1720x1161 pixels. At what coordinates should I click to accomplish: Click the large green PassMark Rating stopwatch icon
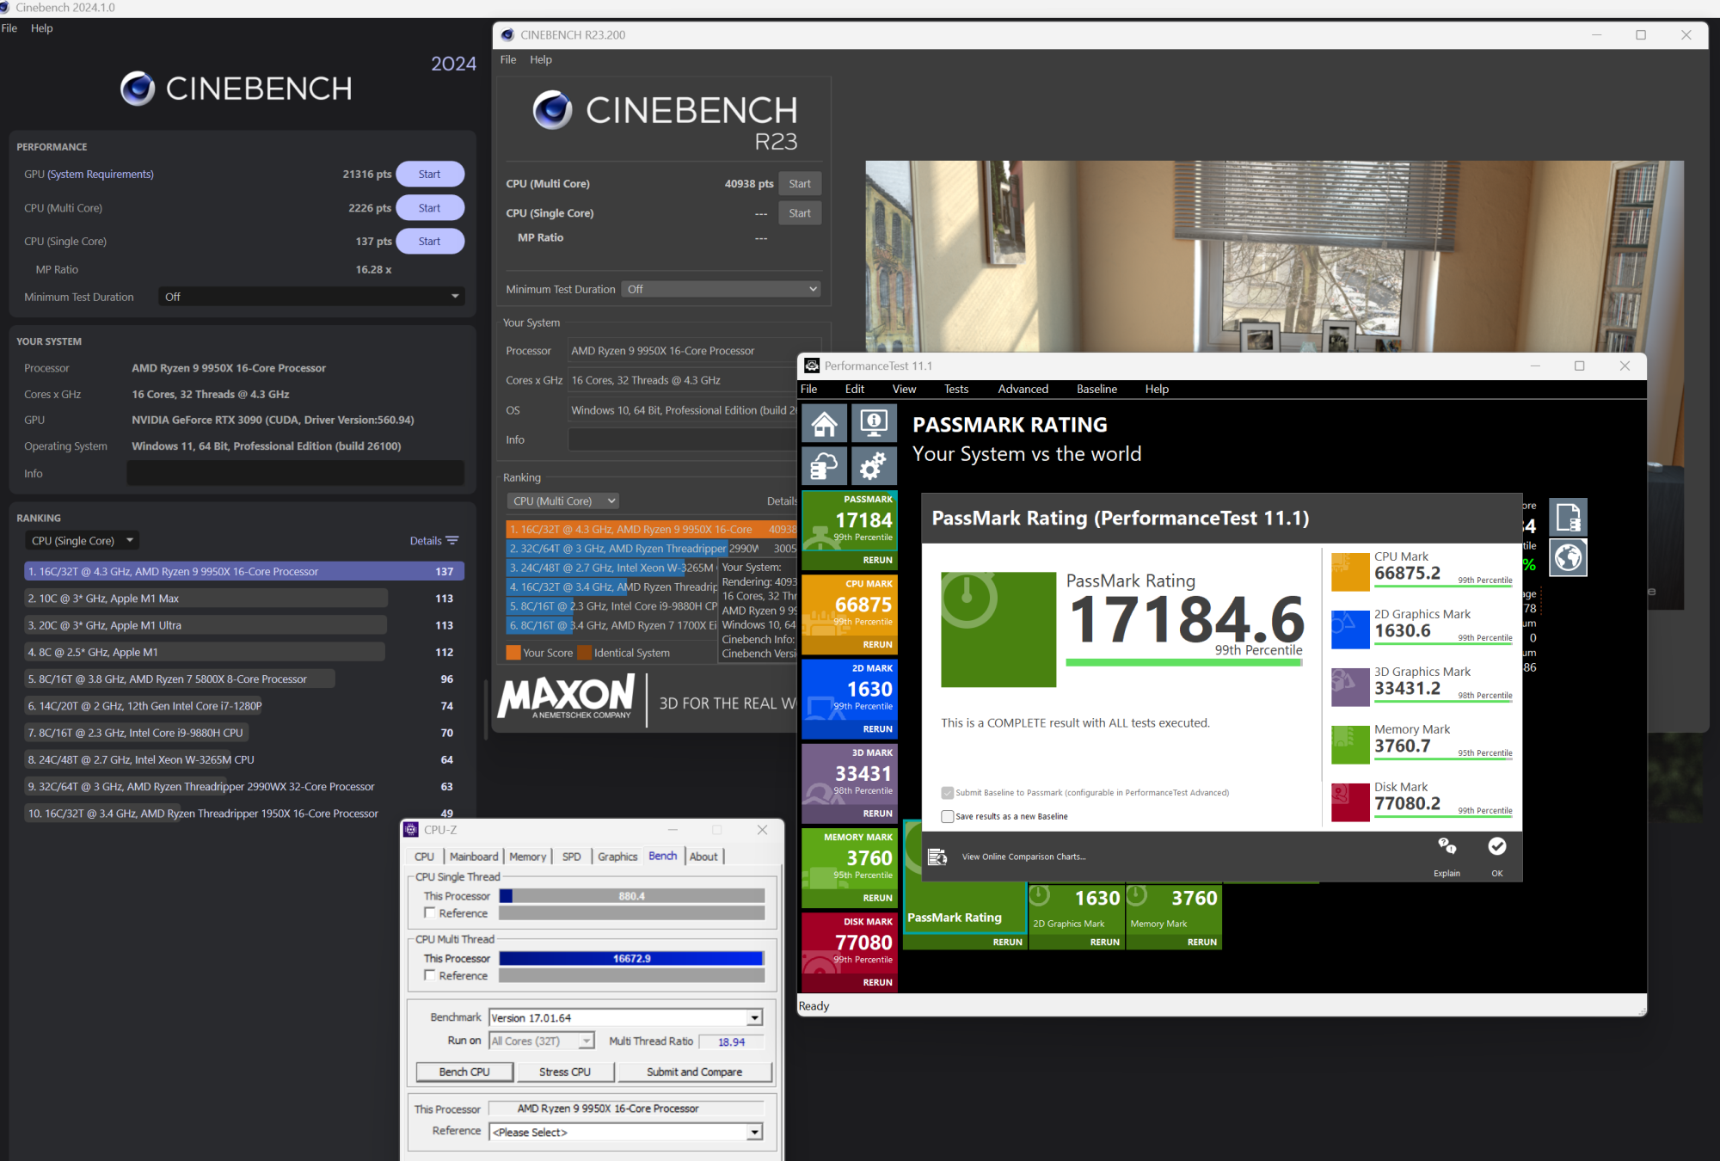[998, 630]
